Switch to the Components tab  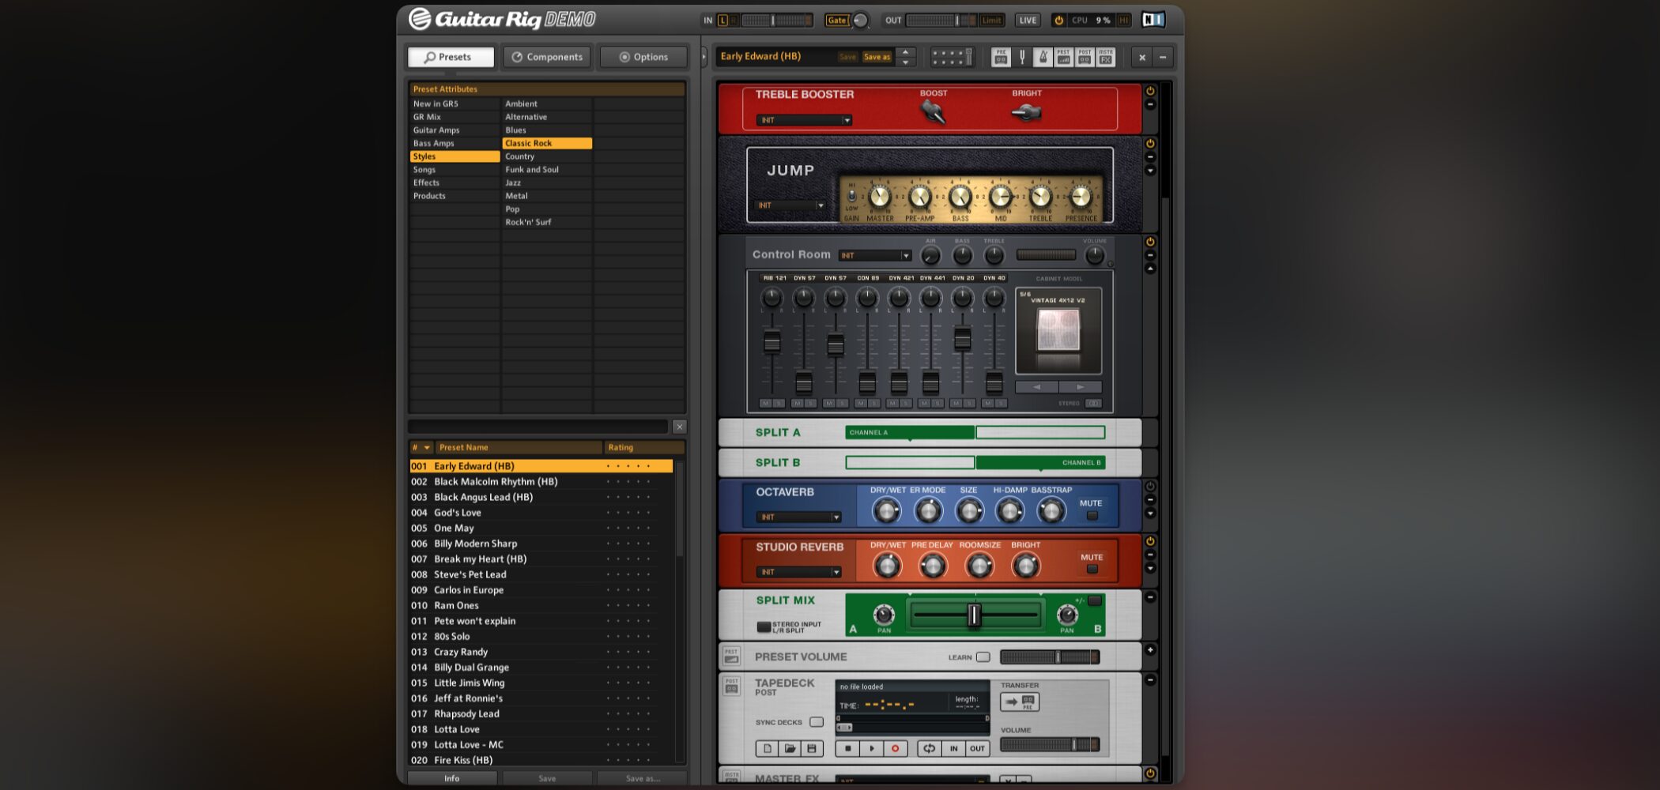(x=547, y=57)
